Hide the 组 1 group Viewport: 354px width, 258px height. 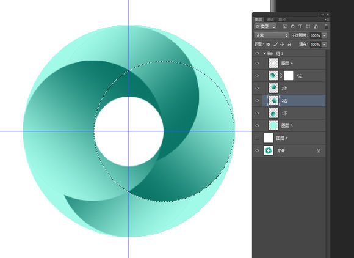tap(257, 53)
